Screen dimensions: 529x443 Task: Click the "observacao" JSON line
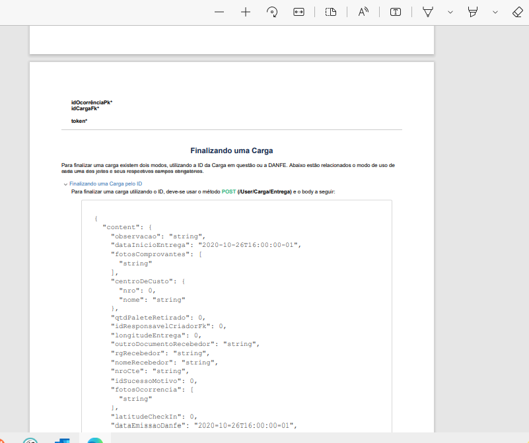coord(158,236)
